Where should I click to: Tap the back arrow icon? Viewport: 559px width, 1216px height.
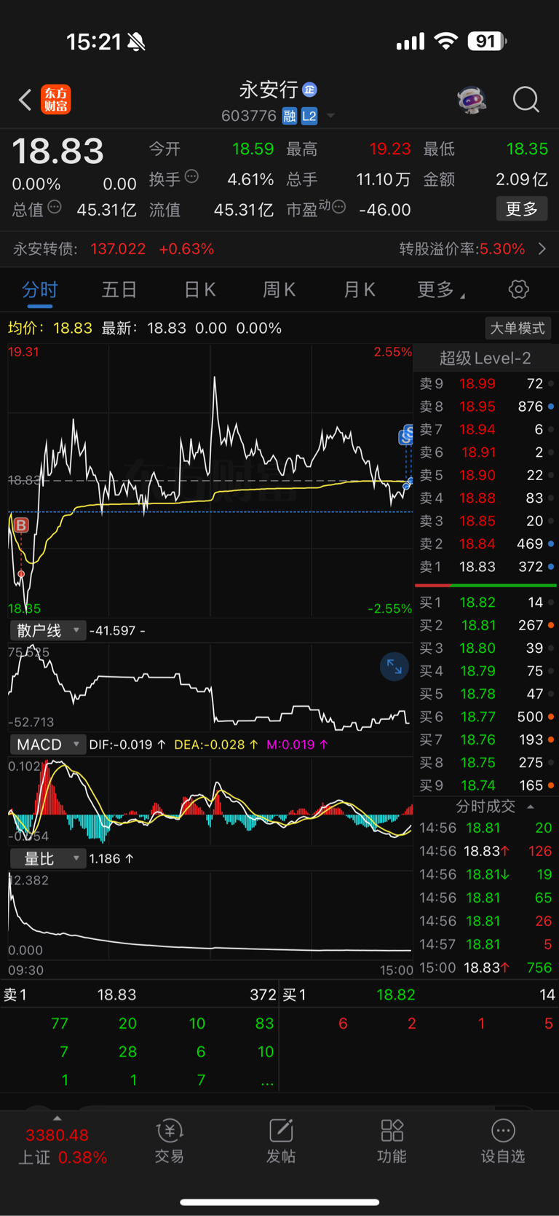point(25,100)
